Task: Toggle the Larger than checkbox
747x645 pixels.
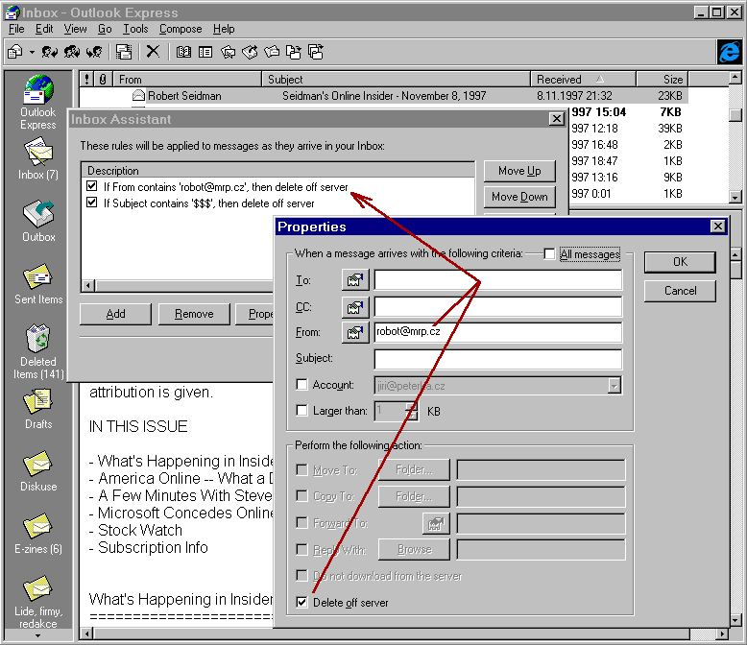Action: [302, 411]
